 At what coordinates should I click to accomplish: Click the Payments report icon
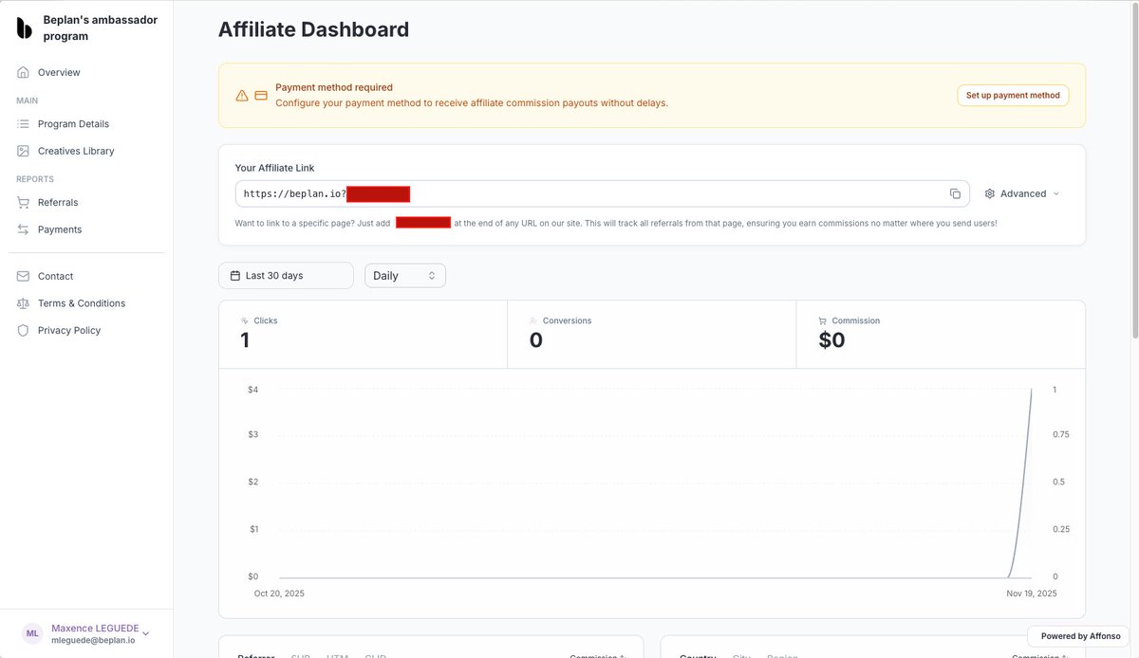(x=22, y=228)
